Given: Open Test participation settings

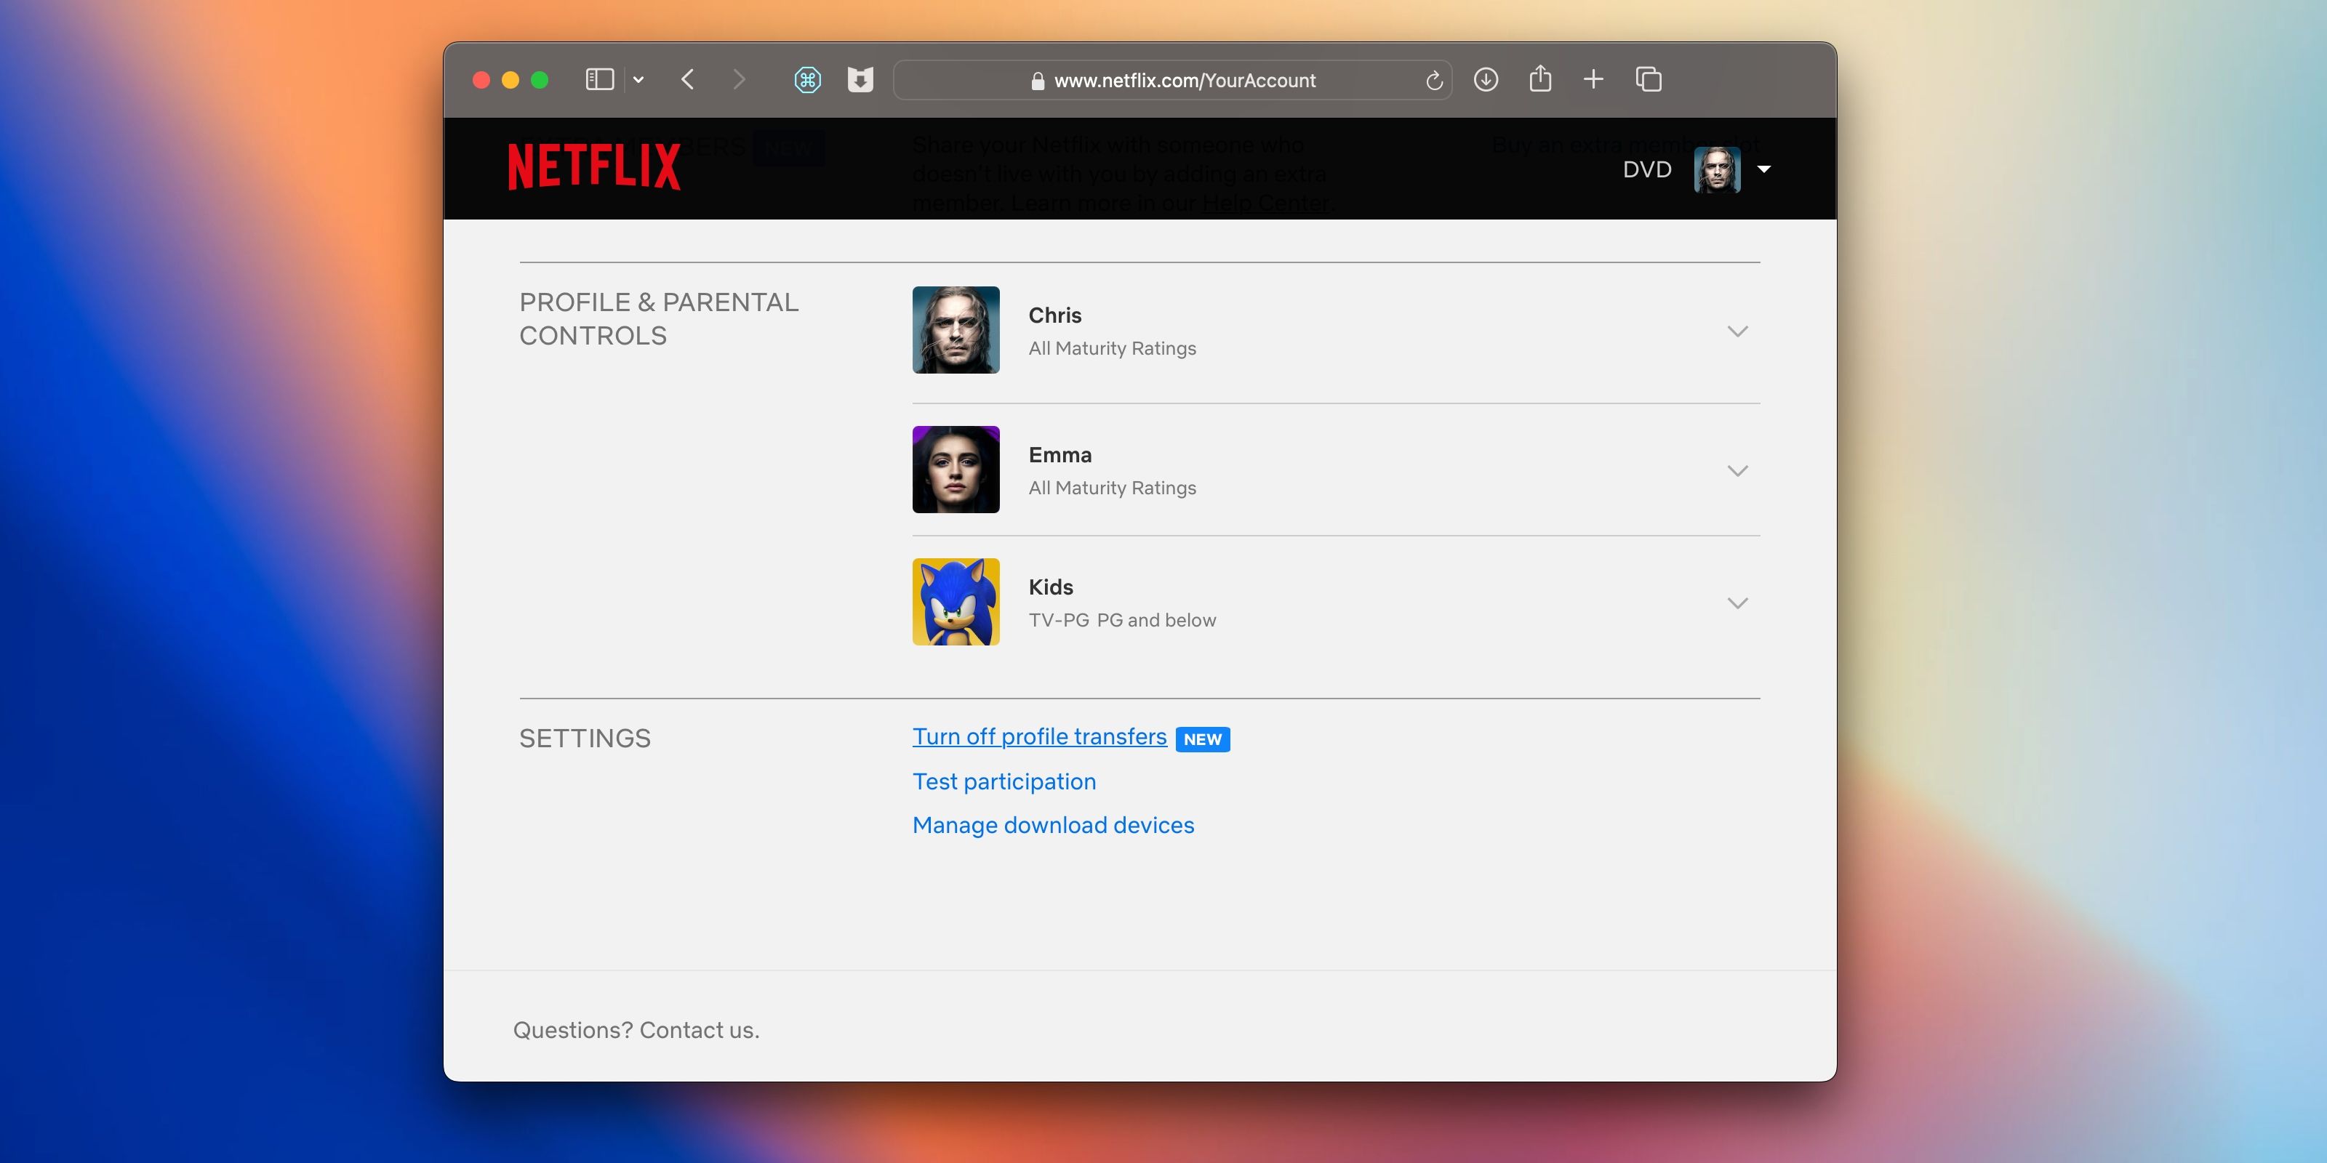Looking at the screenshot, I should pyautogui.click(x=1004, y=781).
